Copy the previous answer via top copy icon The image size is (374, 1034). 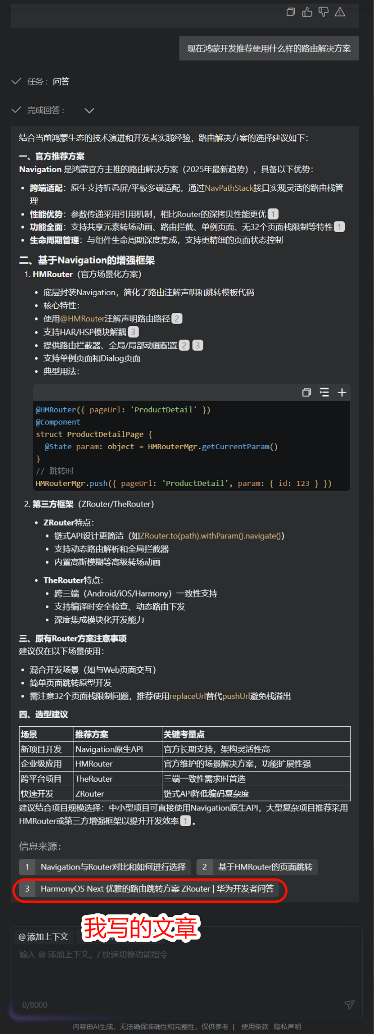(291, 12)
